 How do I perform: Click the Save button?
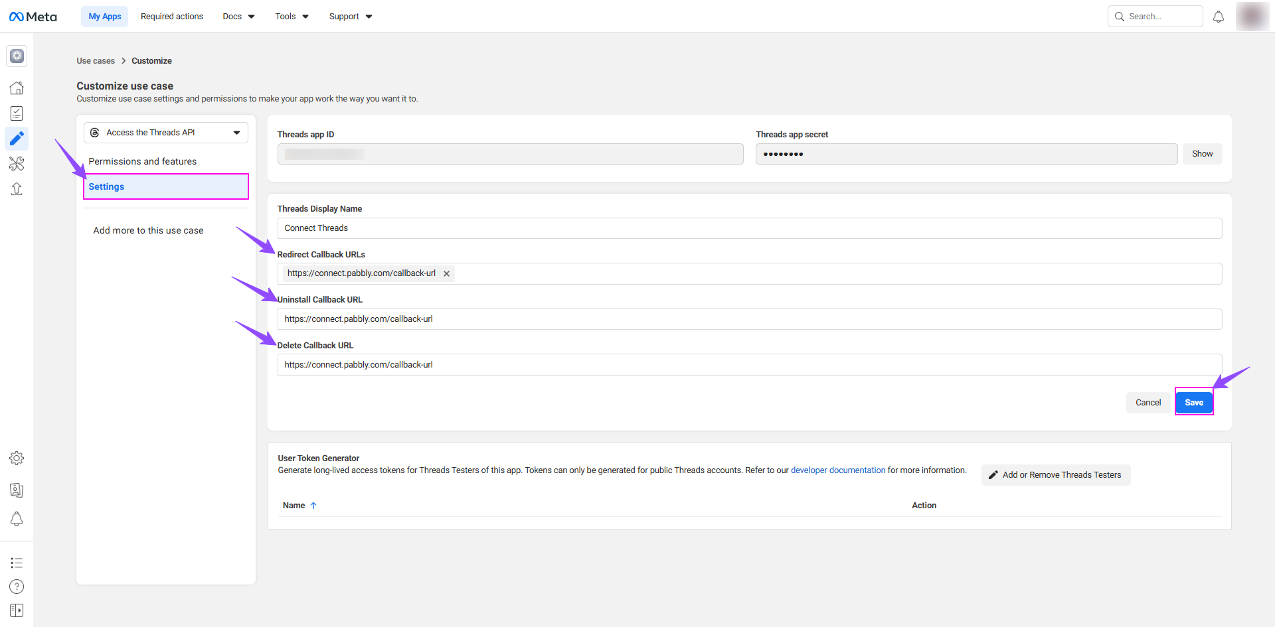pyautogui.click(x=1194, y=403)
